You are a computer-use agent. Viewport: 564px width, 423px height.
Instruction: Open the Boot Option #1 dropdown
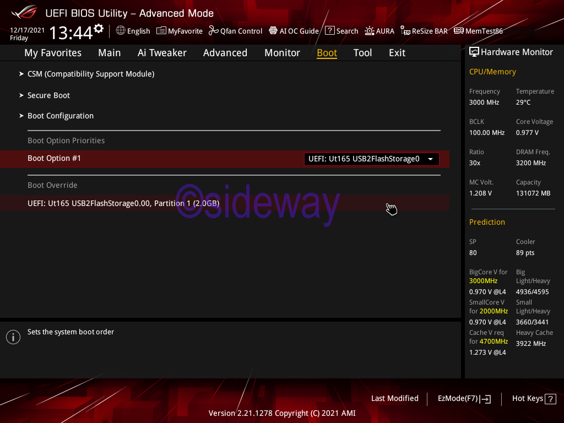click(x=372, y=159)
